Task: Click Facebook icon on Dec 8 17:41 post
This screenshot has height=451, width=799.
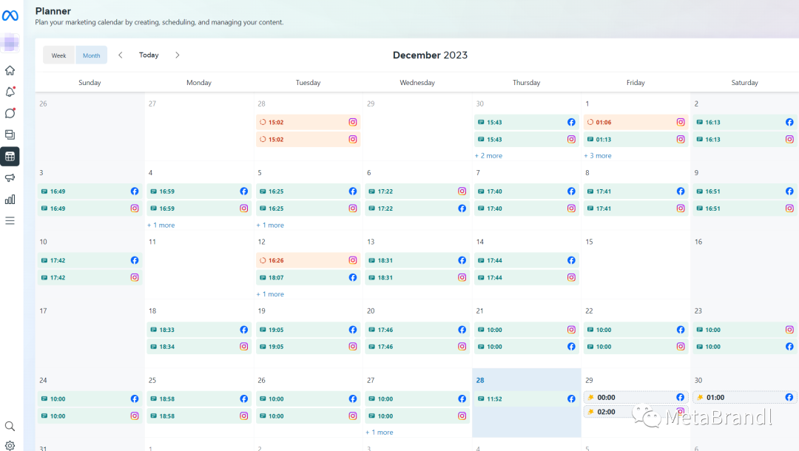Action: click(681, 191)
